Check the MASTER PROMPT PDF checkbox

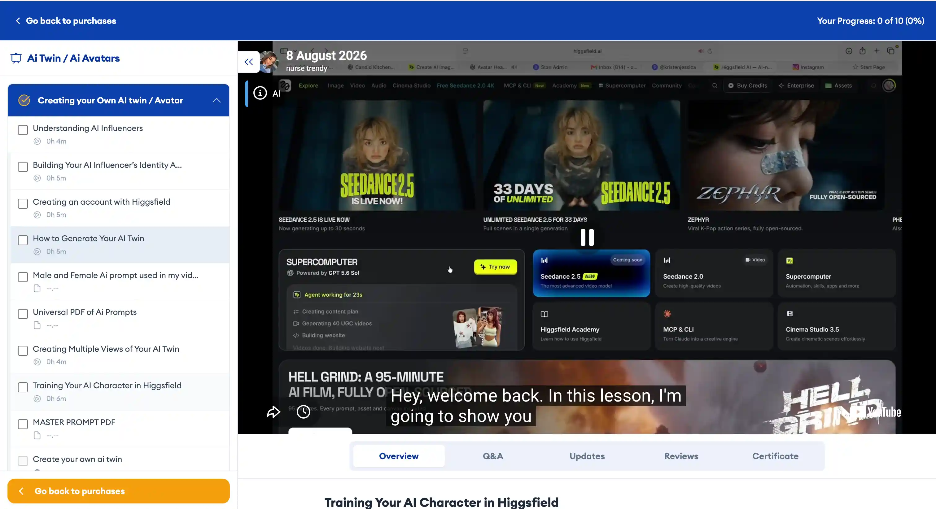(23, 424)
